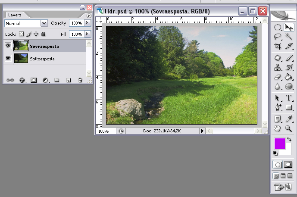The image size is (297, 197).
Task: Choose the Zoom magnifier tool
Action: [289, 128]
